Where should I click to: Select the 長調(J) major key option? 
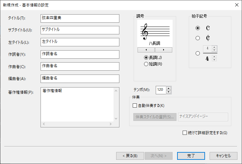click(x=153, y=58)
